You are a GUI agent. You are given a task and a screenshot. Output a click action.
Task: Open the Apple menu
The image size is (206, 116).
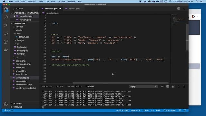pos(4,1)
